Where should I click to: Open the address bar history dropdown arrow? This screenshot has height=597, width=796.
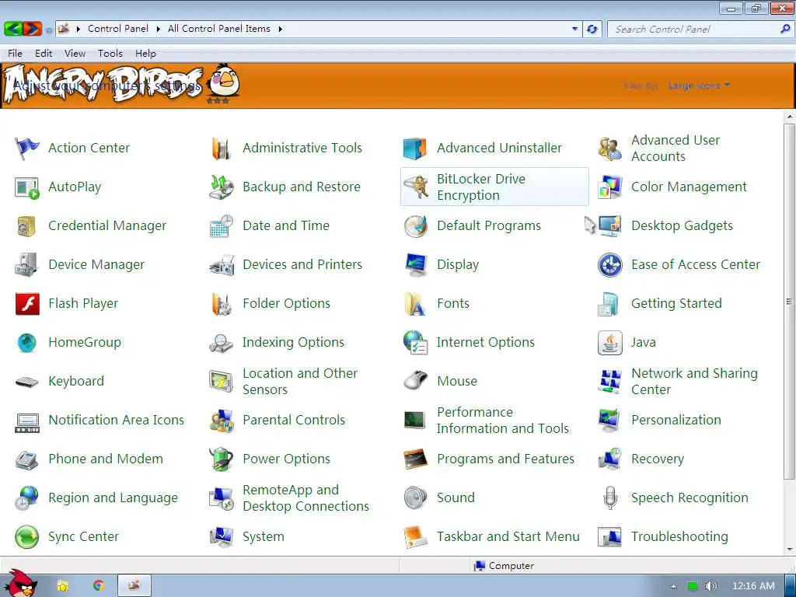point(574,29)
